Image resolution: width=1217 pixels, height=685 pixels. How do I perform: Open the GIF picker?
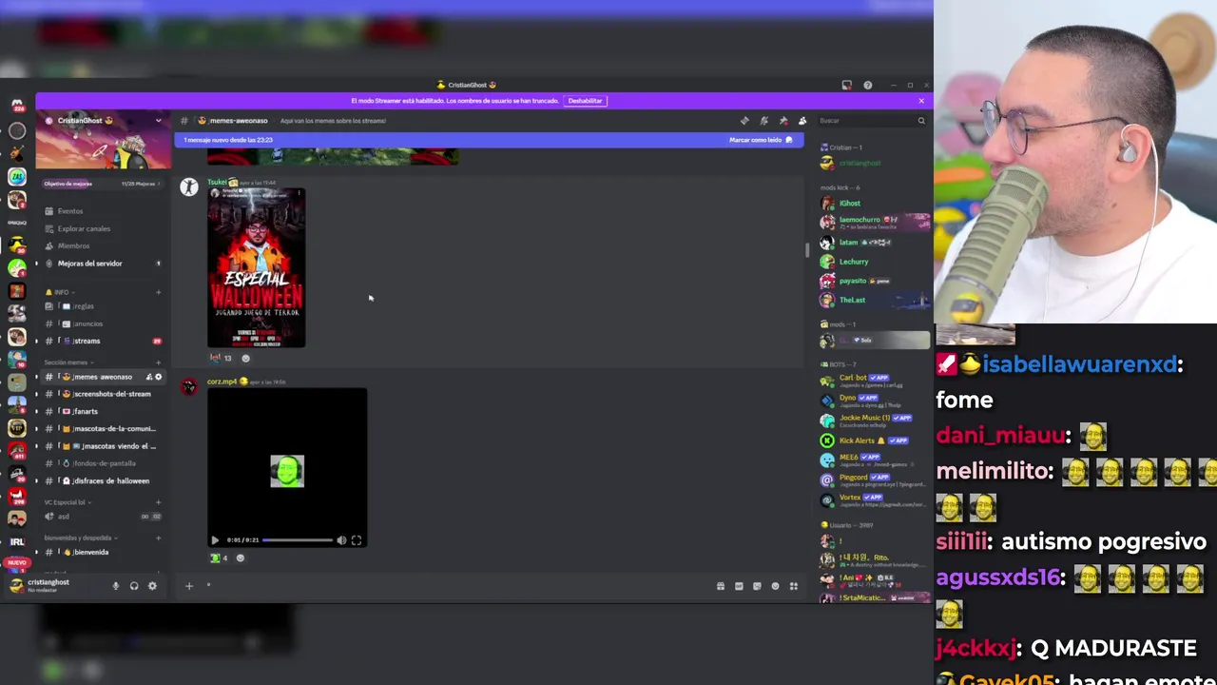[739, 586]
